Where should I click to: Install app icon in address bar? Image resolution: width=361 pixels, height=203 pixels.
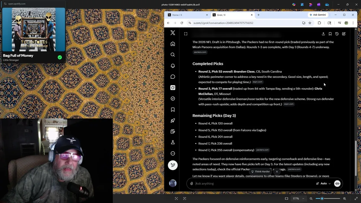tap(303, 23)
